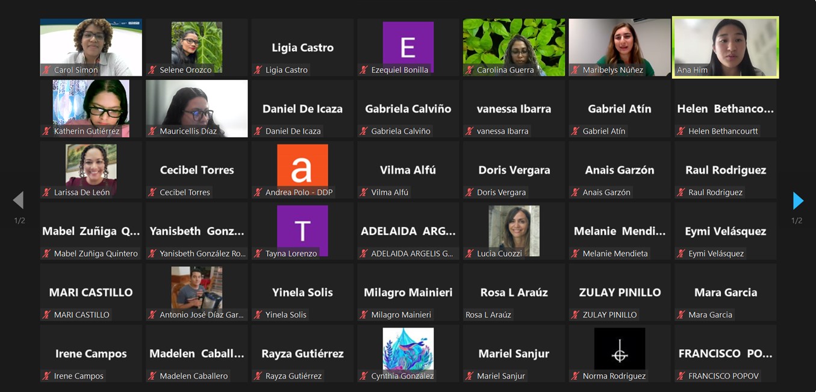The image size is (816, 392).
Task: Select Mauricellis Díaz's video tile
Action: 197,108
